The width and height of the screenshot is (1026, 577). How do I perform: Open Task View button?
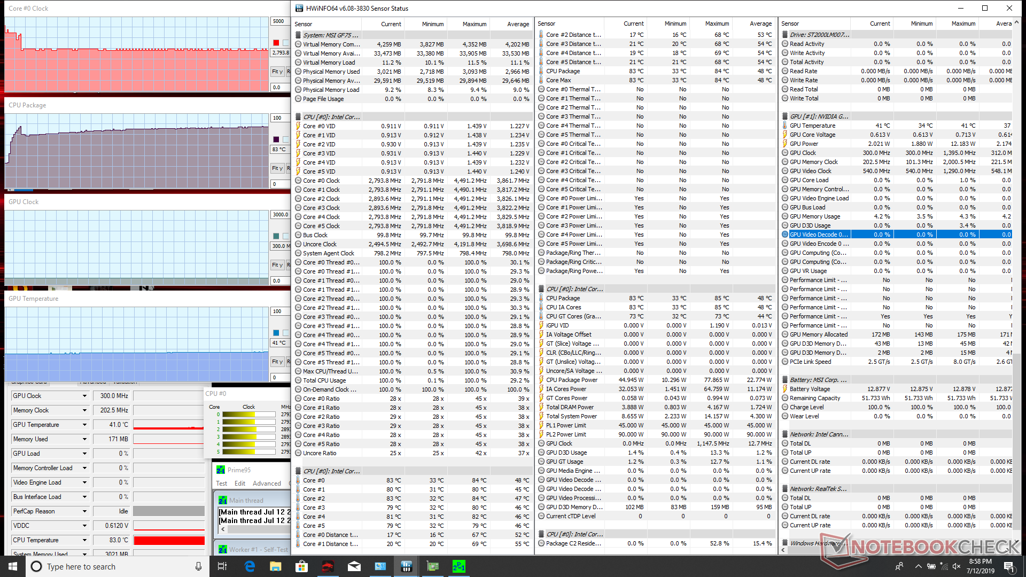coord(223,566)
